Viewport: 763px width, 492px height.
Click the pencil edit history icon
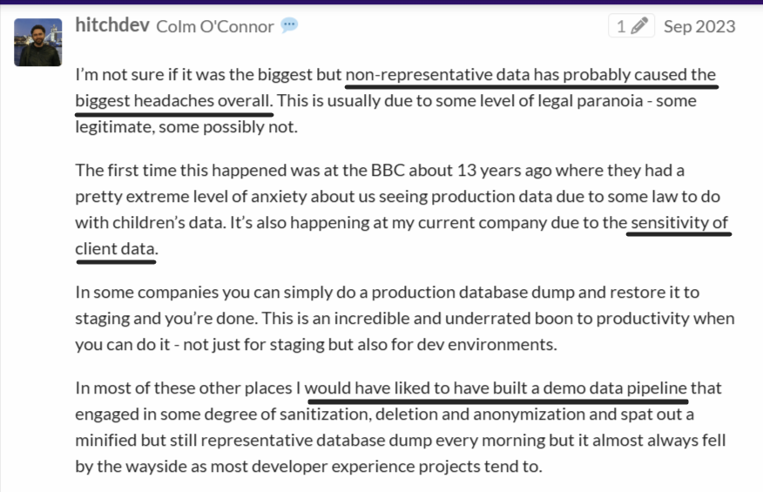tap(640, 26)
